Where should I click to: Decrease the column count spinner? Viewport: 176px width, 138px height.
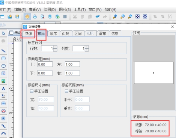point(87,50)
